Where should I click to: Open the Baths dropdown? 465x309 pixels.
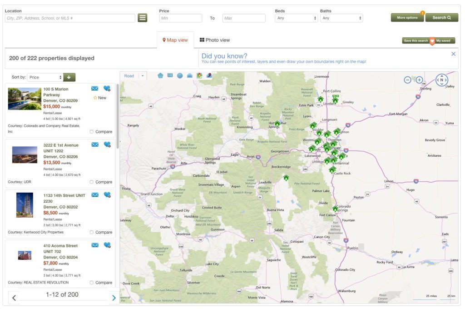341,18
